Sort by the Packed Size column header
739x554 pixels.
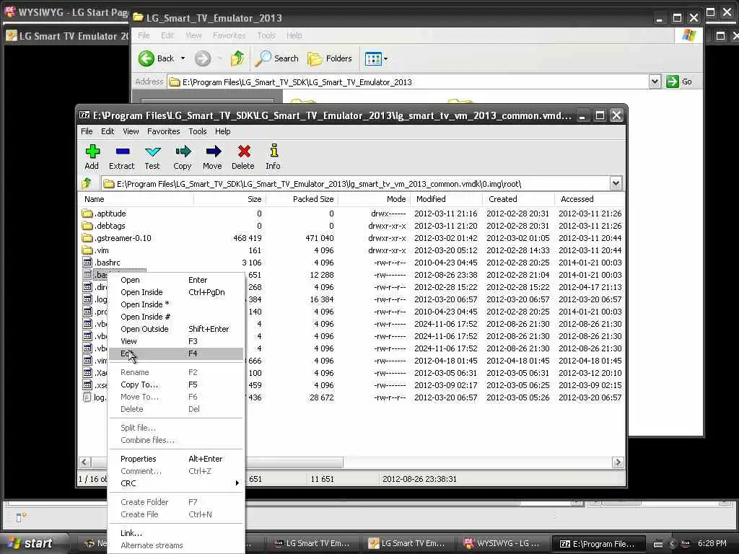pos(302,199)
